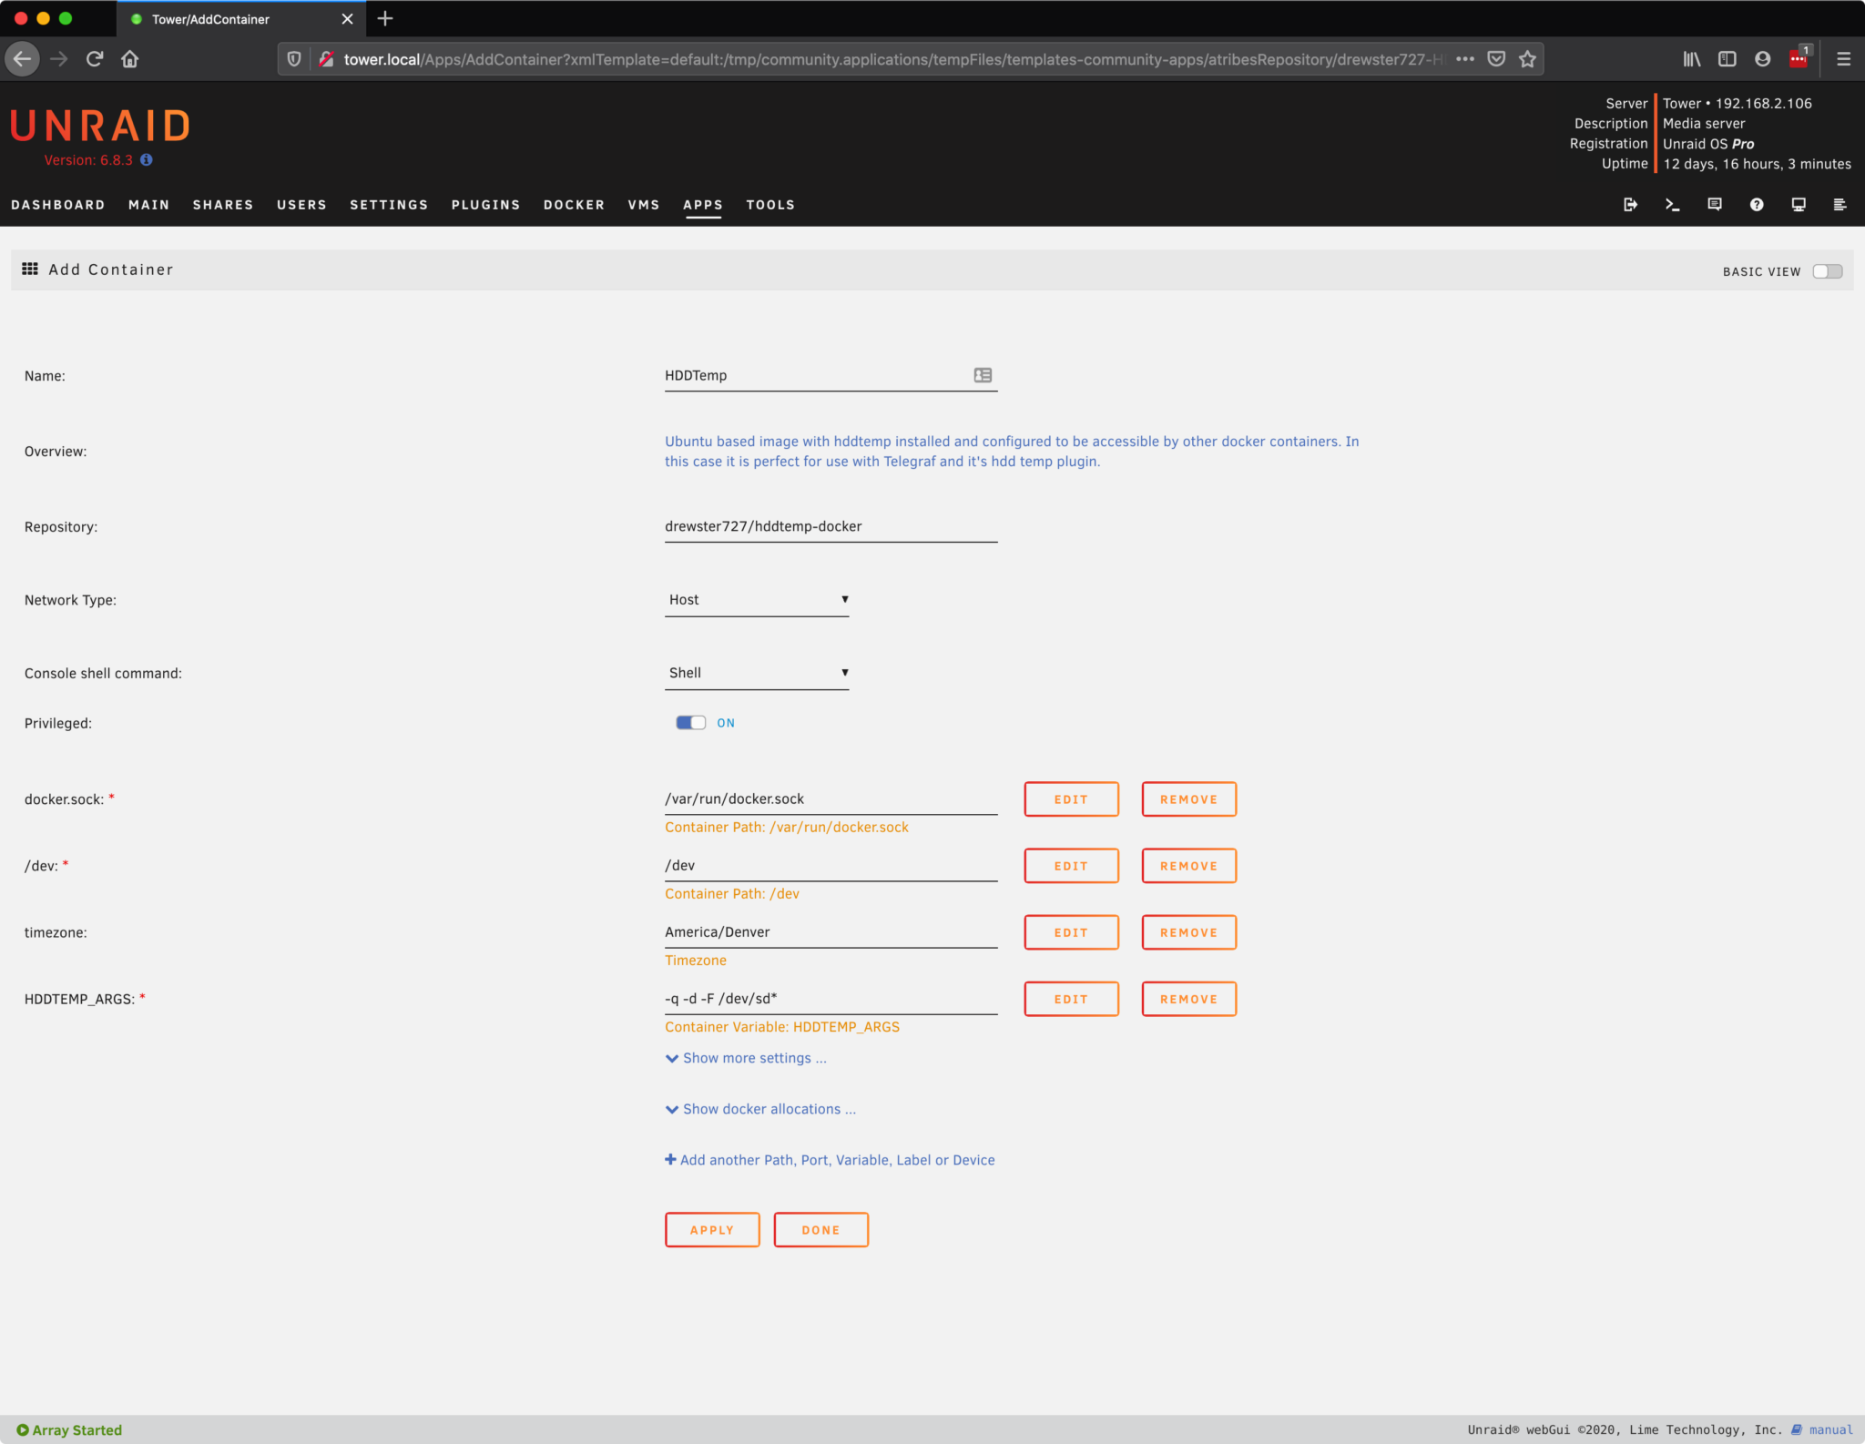1865x1444 pixels.
Task: Open the web terminal from the header
Action: [1673, 204]
